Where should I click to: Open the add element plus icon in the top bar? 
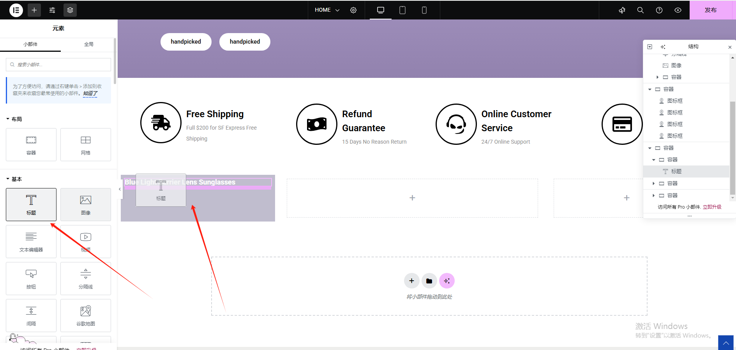coord(34,10)
